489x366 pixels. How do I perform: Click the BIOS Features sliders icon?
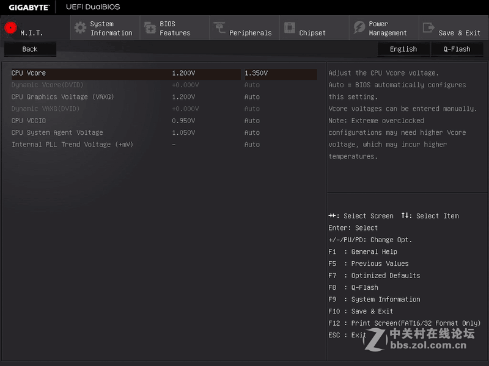click(150, 27)
